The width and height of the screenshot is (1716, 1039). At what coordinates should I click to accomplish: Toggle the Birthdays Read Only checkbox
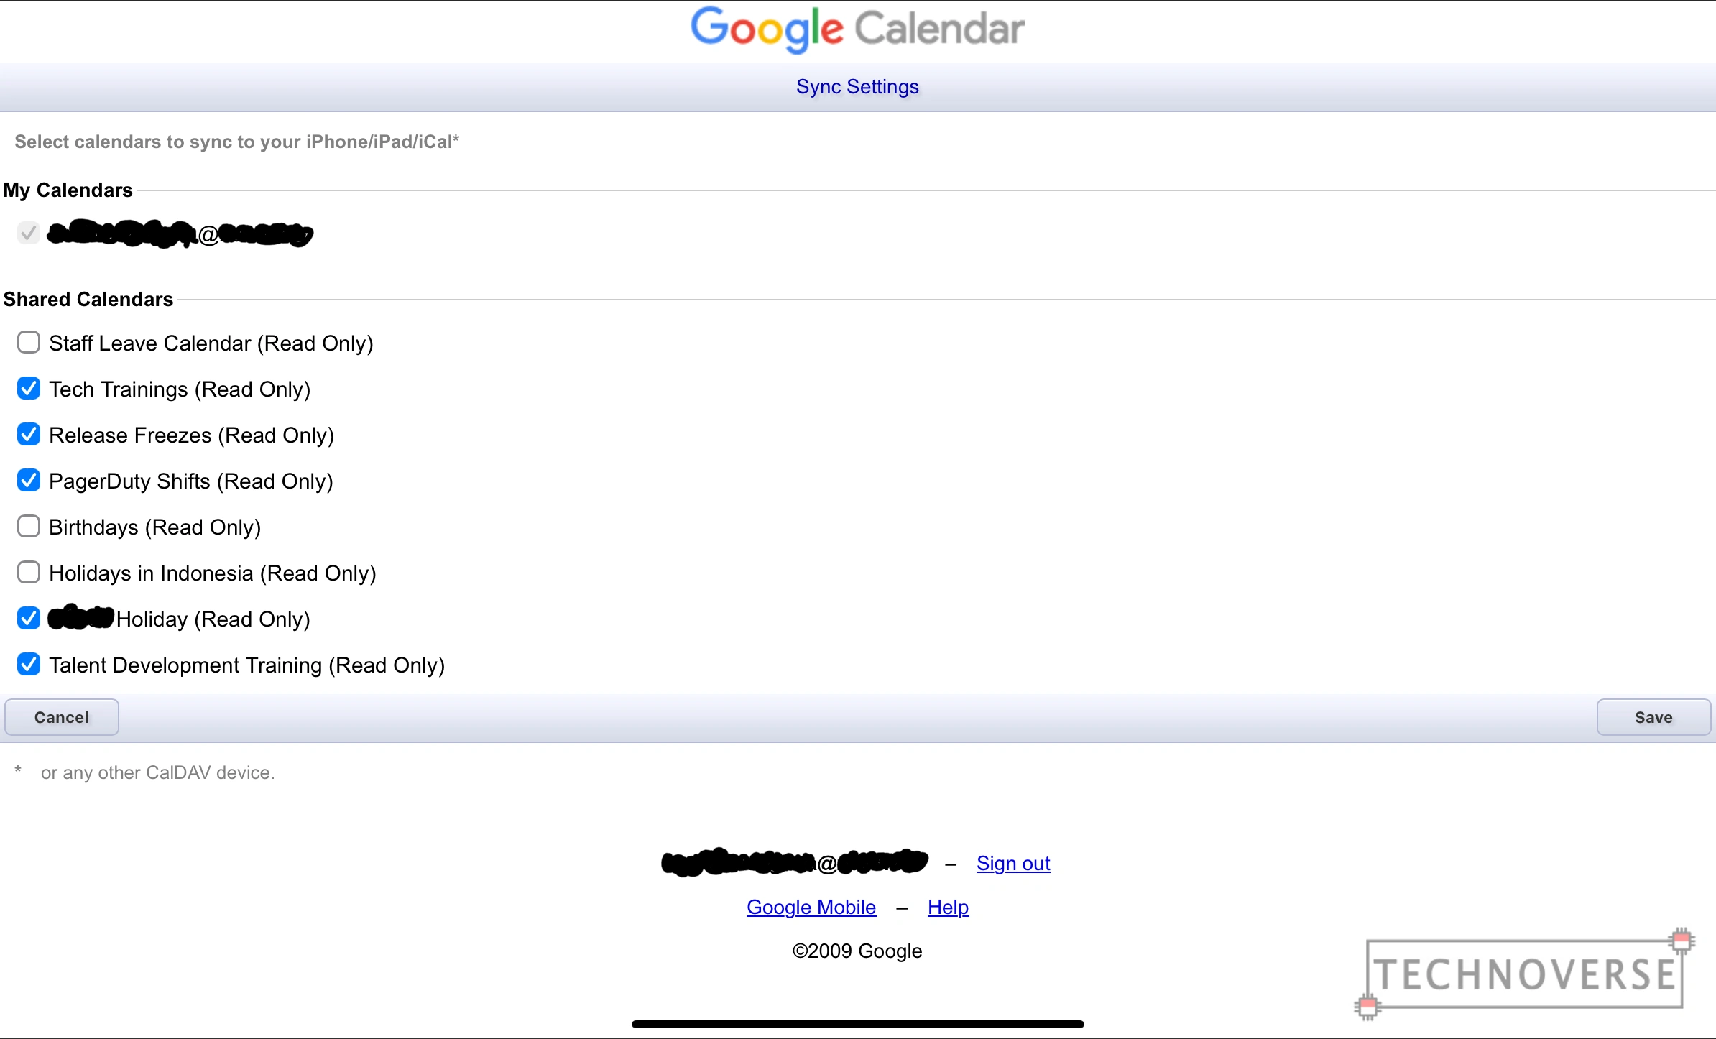(28, 527)
